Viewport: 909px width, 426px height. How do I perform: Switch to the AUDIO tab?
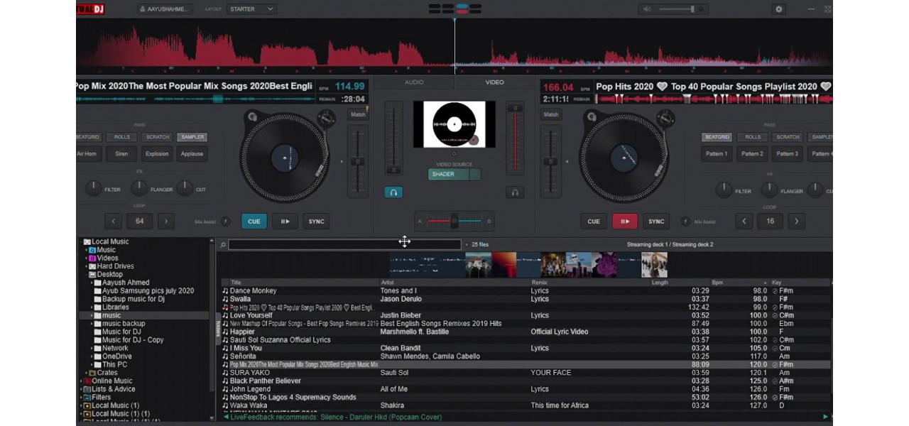(x=414, y=82)
